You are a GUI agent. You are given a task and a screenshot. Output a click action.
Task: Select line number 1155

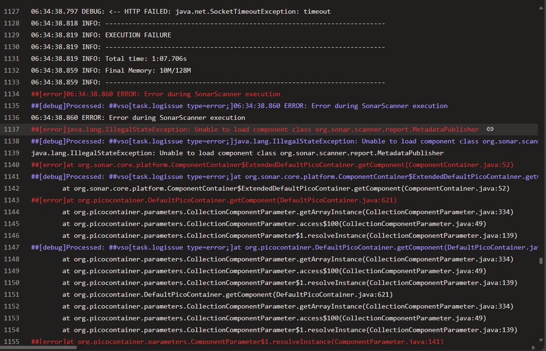(x=11, y=342)
